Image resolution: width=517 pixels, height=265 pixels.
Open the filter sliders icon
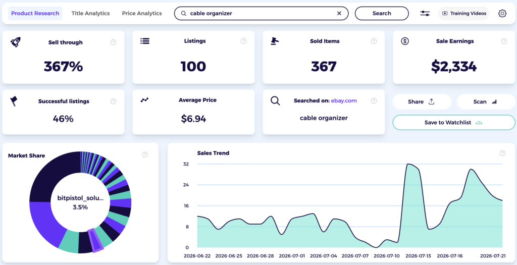[425, 14]
